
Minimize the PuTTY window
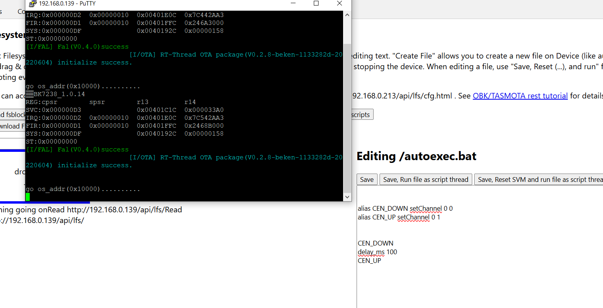[x=293, y=4]
